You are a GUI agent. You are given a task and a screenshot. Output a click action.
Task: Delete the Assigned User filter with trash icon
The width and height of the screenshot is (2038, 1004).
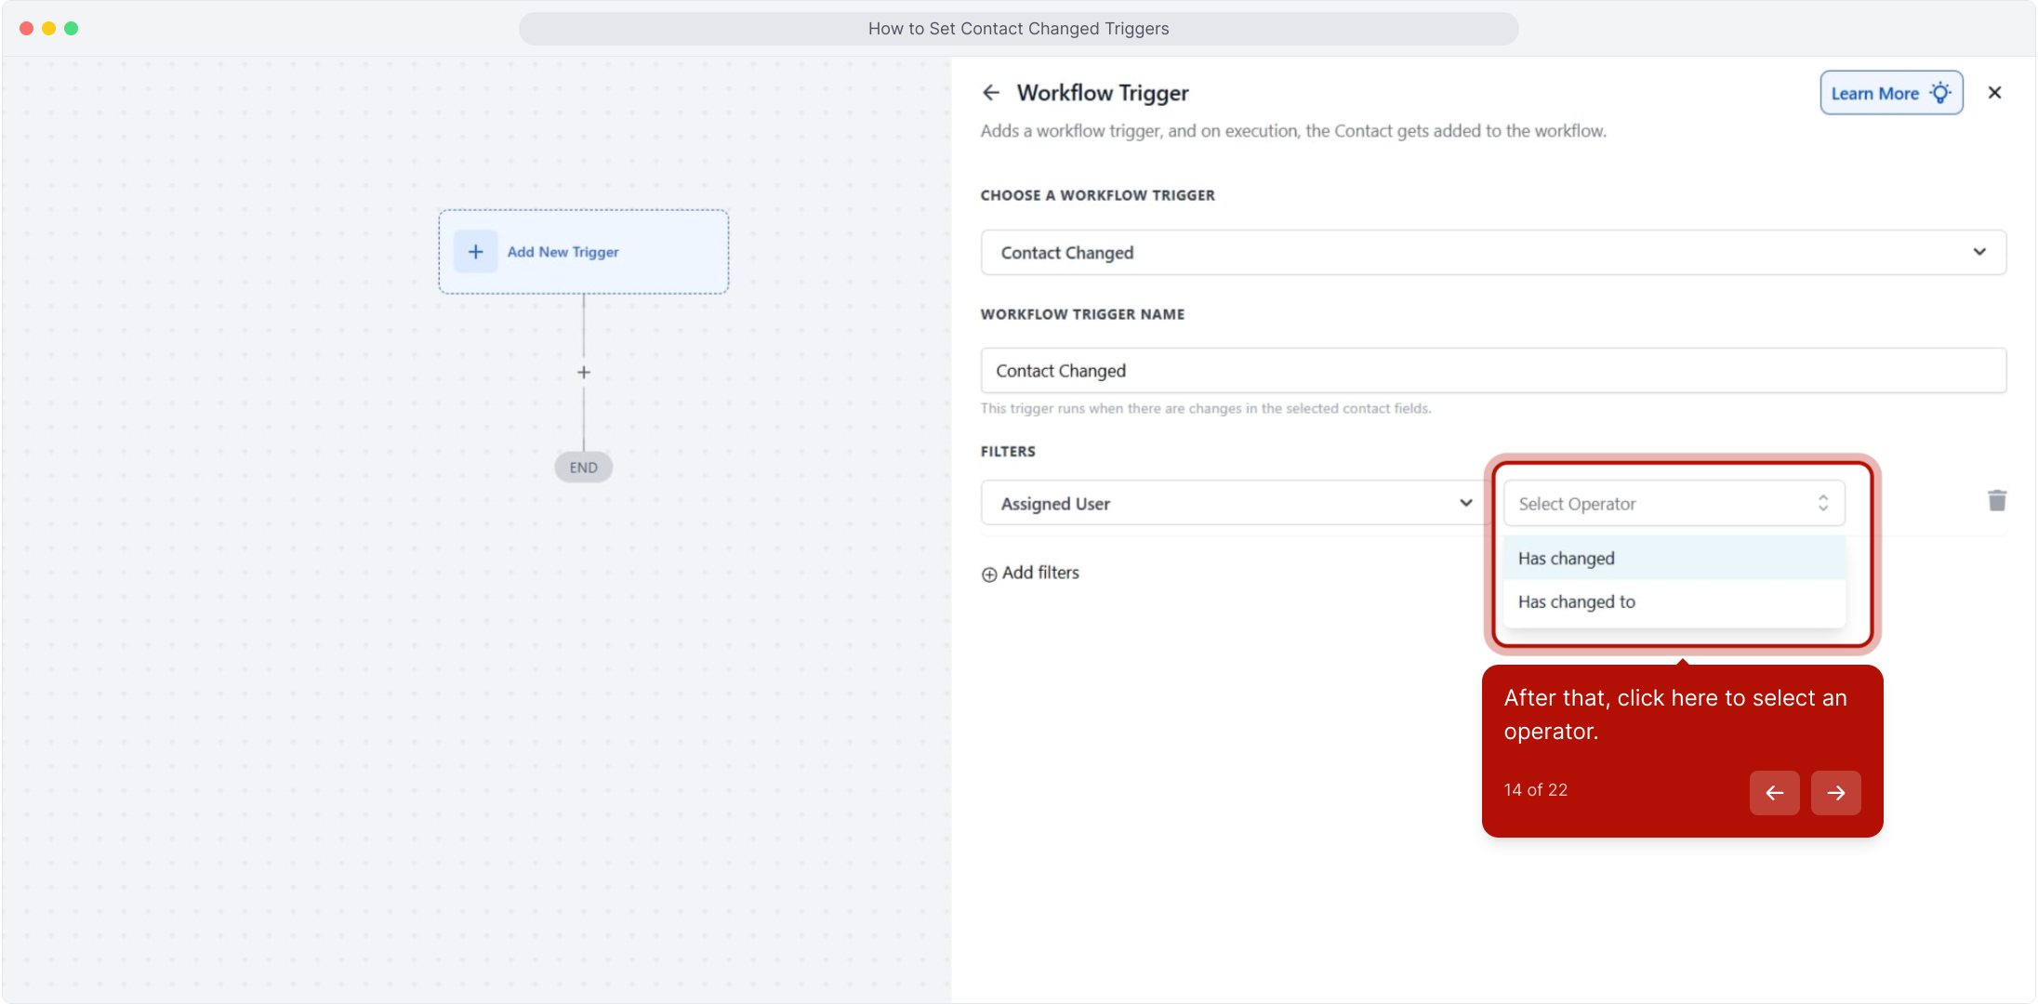click(x=1996, y=501)
